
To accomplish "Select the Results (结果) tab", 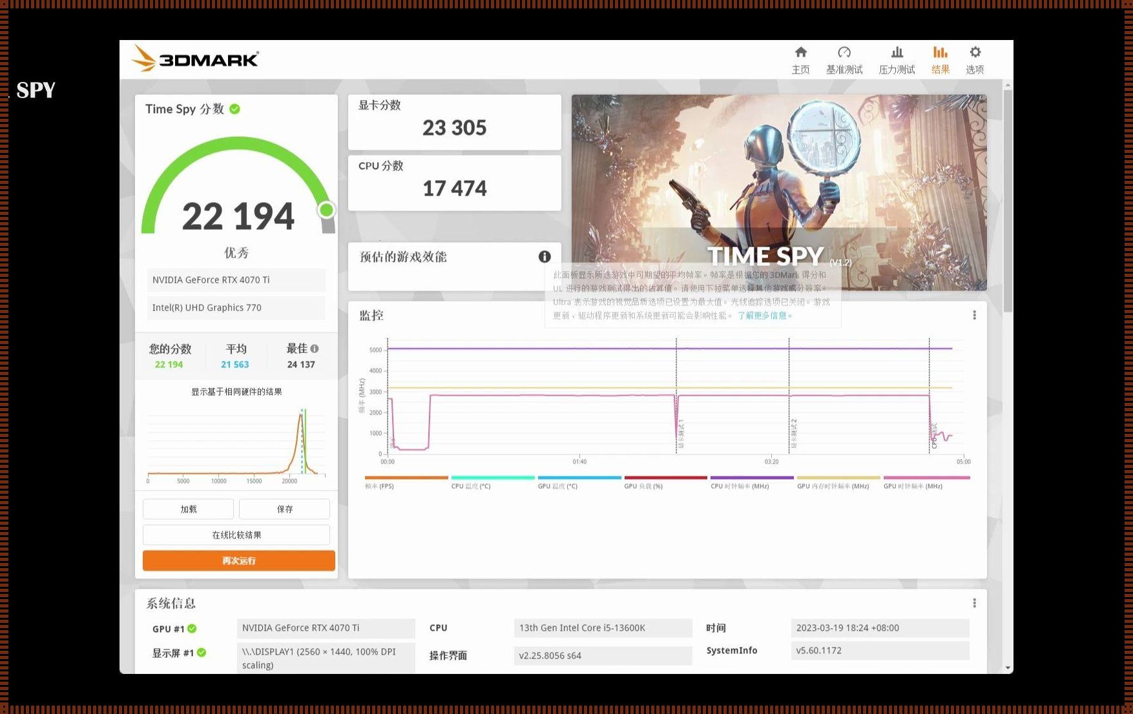I will pyautogui.click(x=941, y=60).
